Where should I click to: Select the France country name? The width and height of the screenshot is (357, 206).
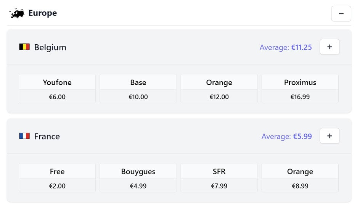[x=47, y=136]
